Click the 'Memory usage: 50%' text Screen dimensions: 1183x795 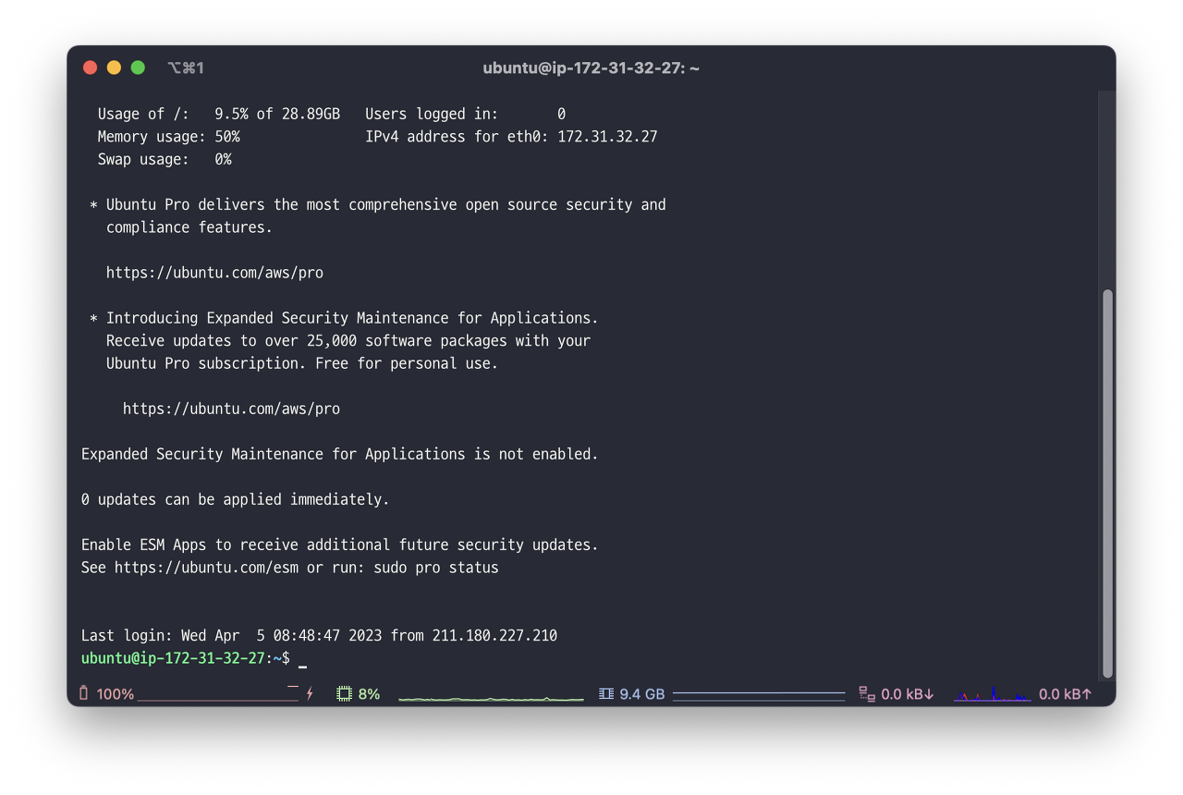pyautogui.click(x=169, y=137)
